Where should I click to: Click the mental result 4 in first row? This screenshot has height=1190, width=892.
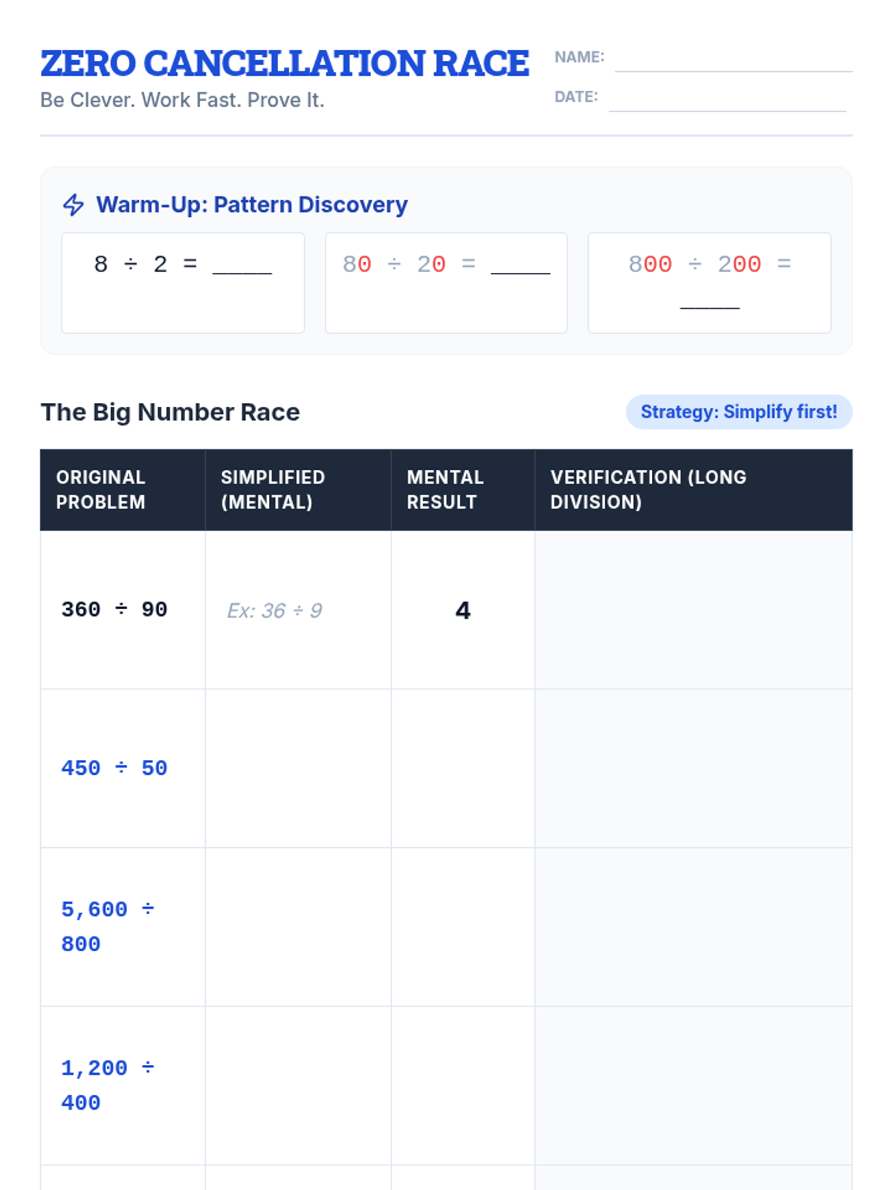(462, 611)
